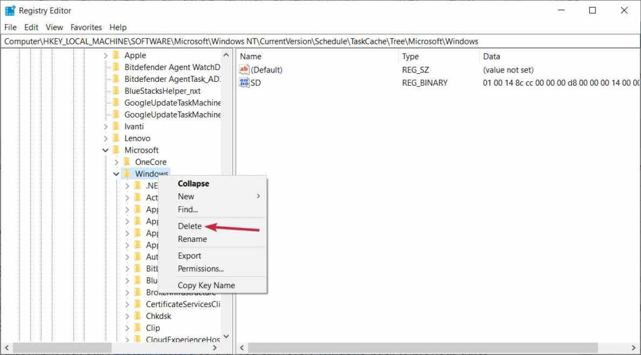The height and width of the screenshot is (355, 641).
Task: Expand the Apple key
Action: click(105, 56)
